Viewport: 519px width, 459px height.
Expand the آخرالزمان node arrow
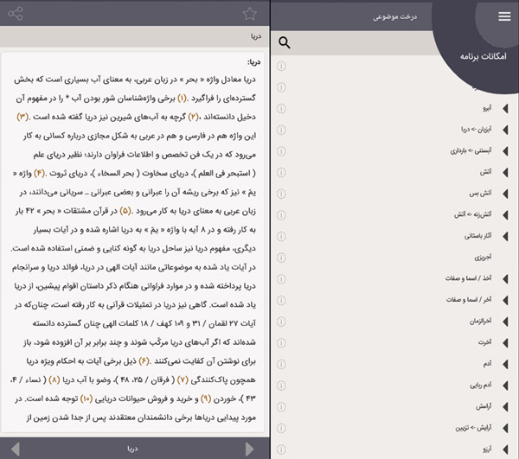(505, 322)
